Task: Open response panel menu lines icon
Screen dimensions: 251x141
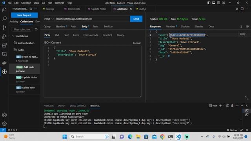Action: tap(247, 27)
